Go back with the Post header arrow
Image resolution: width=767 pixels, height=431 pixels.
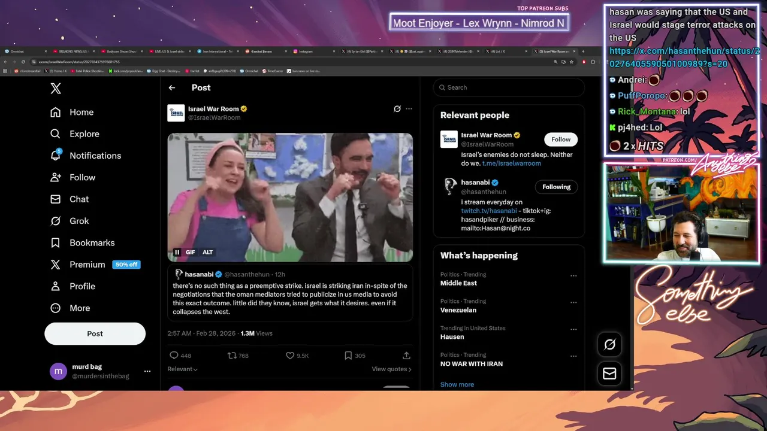pyautogui.click(x=172, y=88)
